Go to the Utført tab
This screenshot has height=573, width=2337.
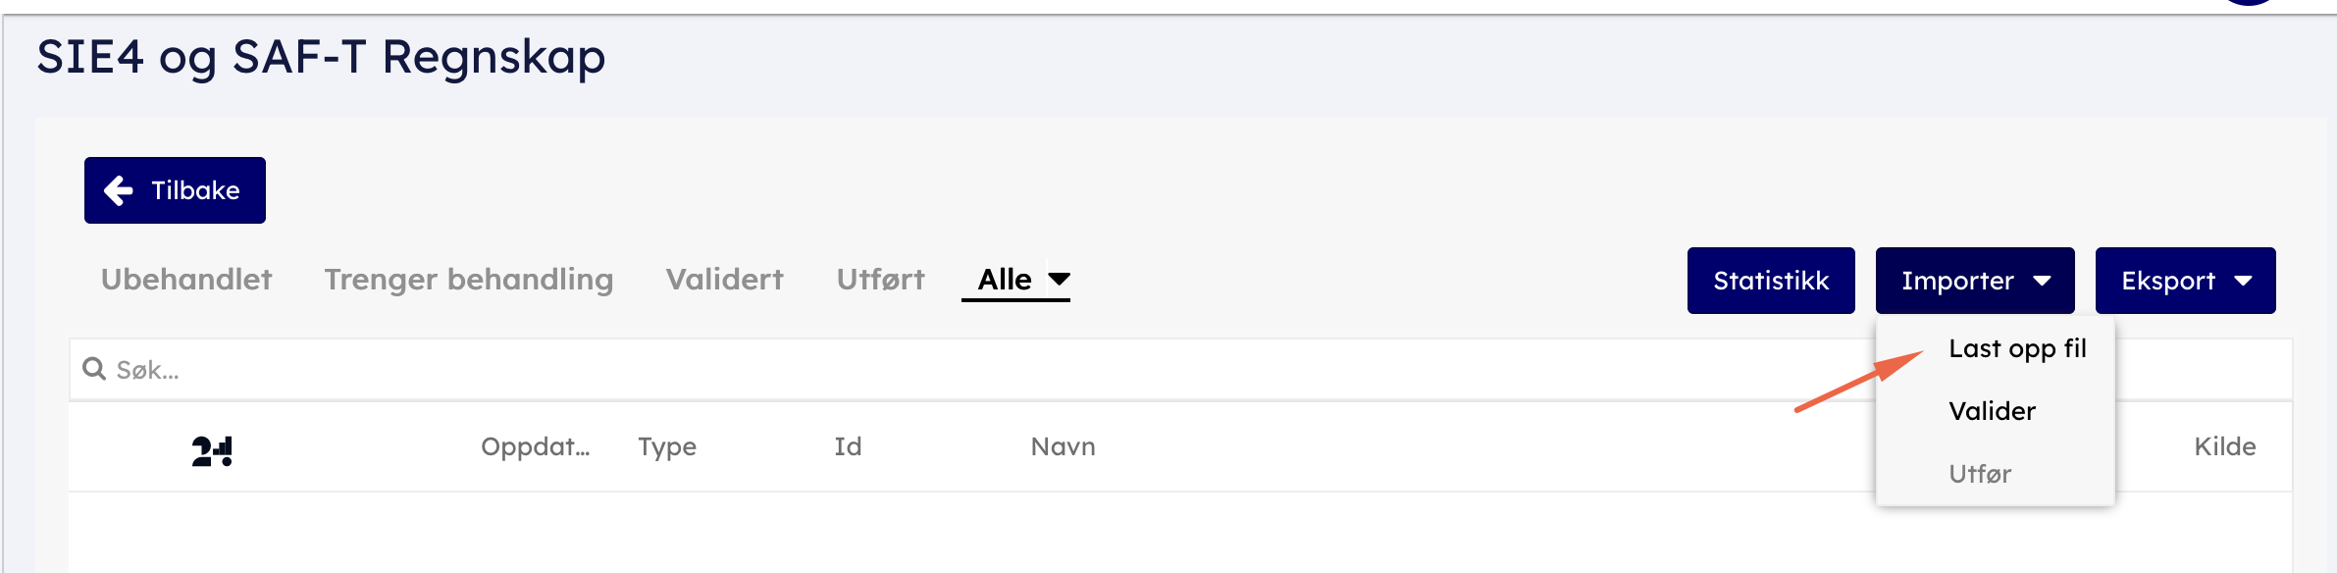pos(880,280)
